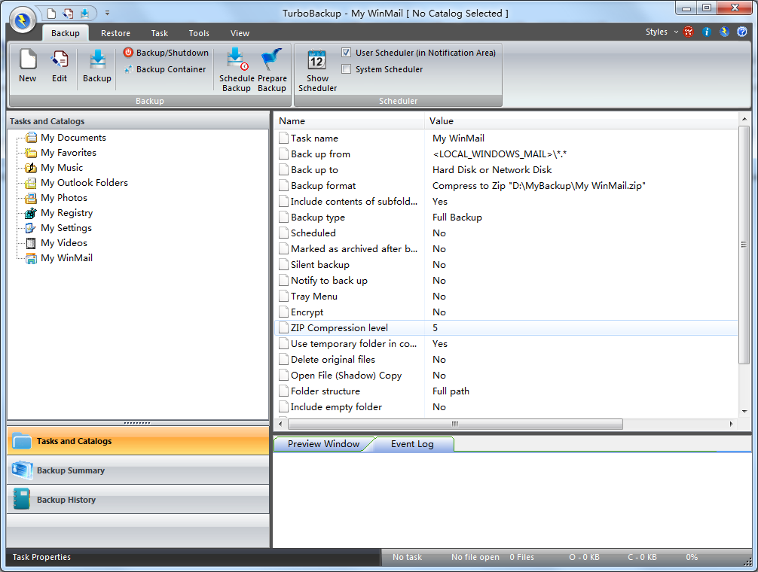Click the blue info About icon
The height and width of the screenshot is (572, 758).
(706, 32)
